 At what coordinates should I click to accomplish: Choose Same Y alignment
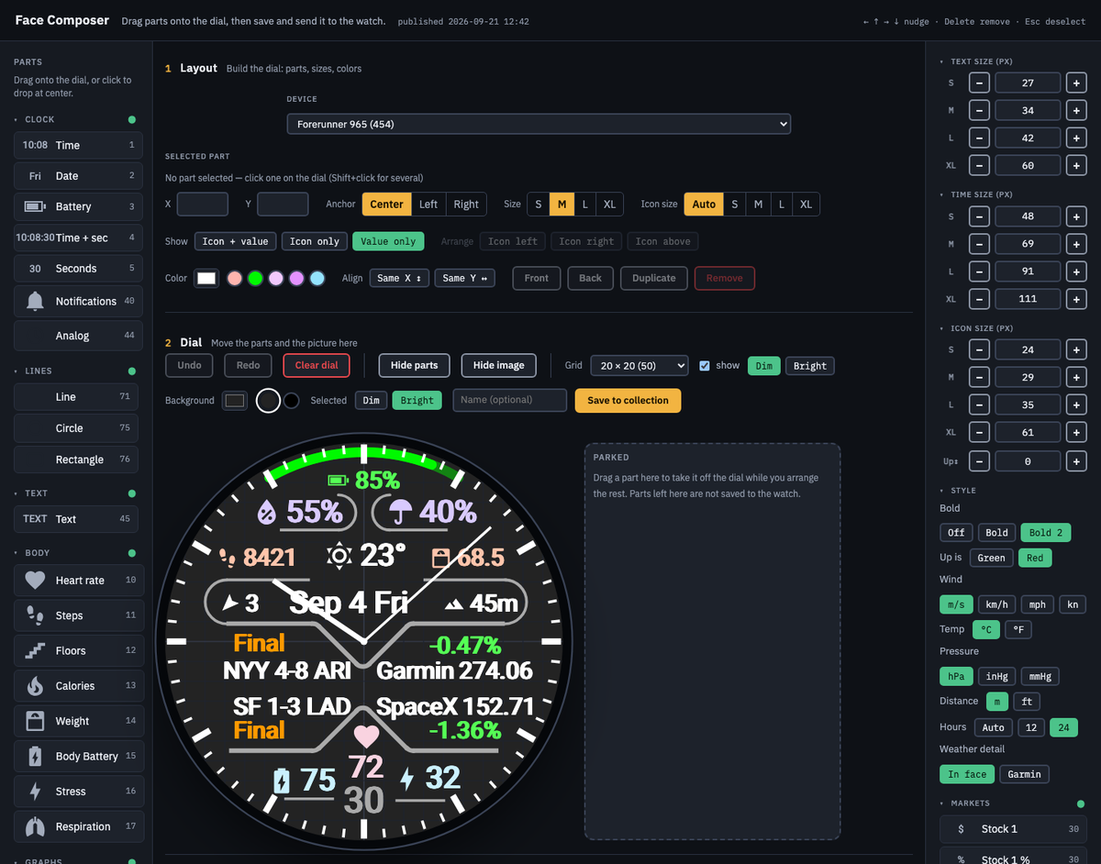click(465, 278)
